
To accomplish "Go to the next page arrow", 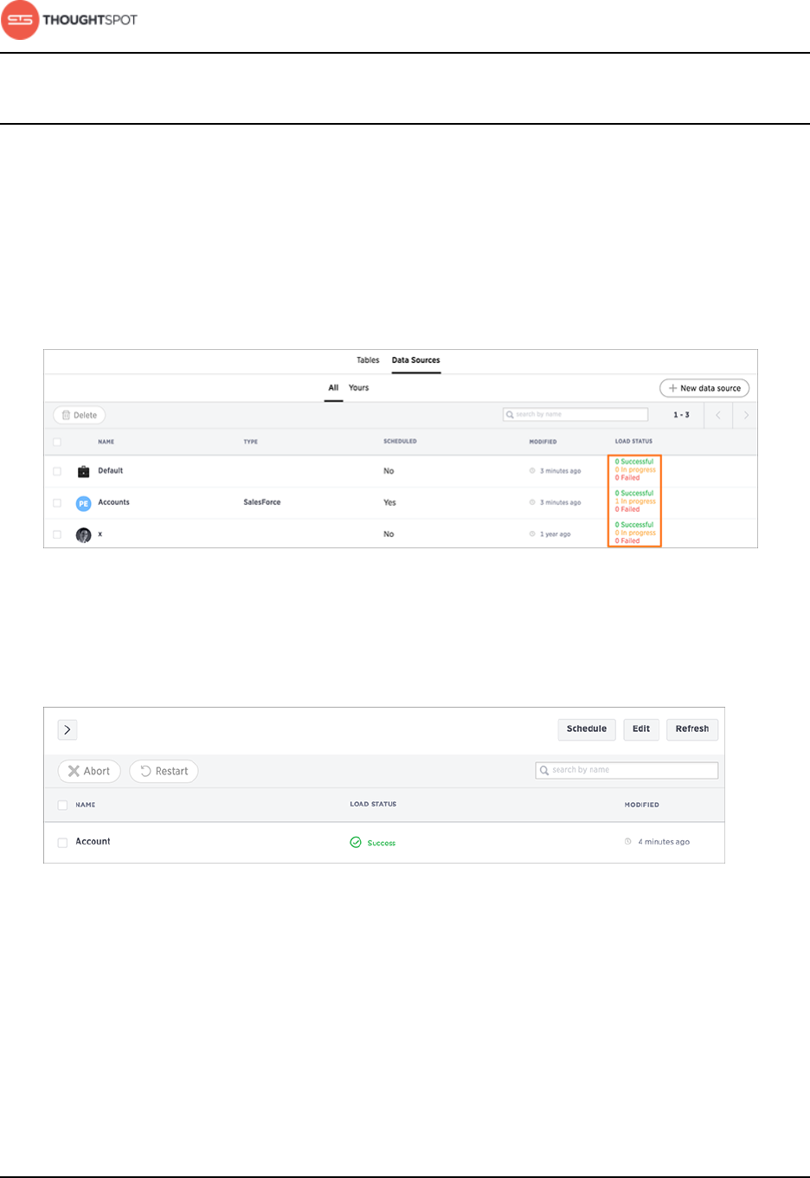I will click(x=746, y=415).
